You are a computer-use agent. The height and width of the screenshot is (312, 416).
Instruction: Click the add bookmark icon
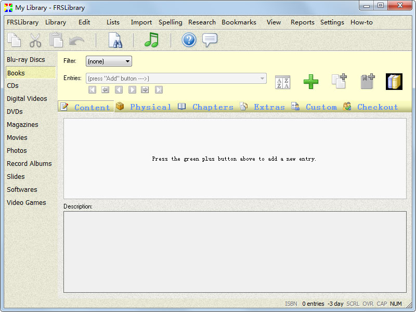click(x=368, y=82)
